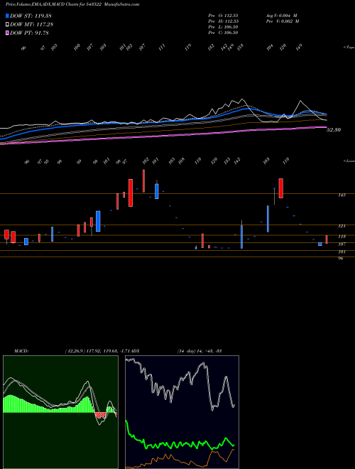Viewport: 355px width, 469px height.
Task: Click the 'Avg V: 0.004 M' volume text
Action: point(283,16)
